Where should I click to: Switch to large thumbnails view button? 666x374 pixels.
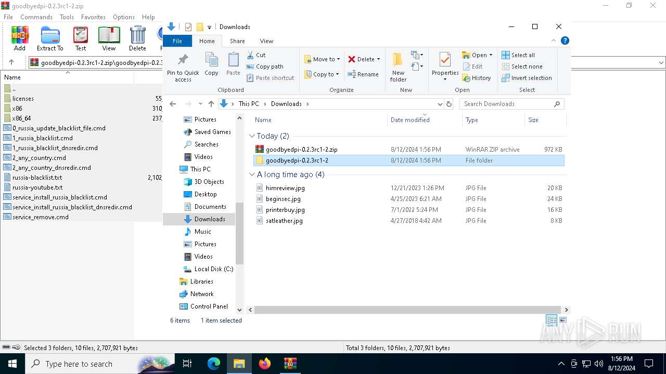[563, 320]
